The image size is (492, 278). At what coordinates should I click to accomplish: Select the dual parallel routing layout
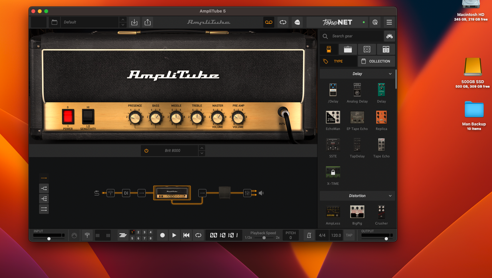point(44,209)
